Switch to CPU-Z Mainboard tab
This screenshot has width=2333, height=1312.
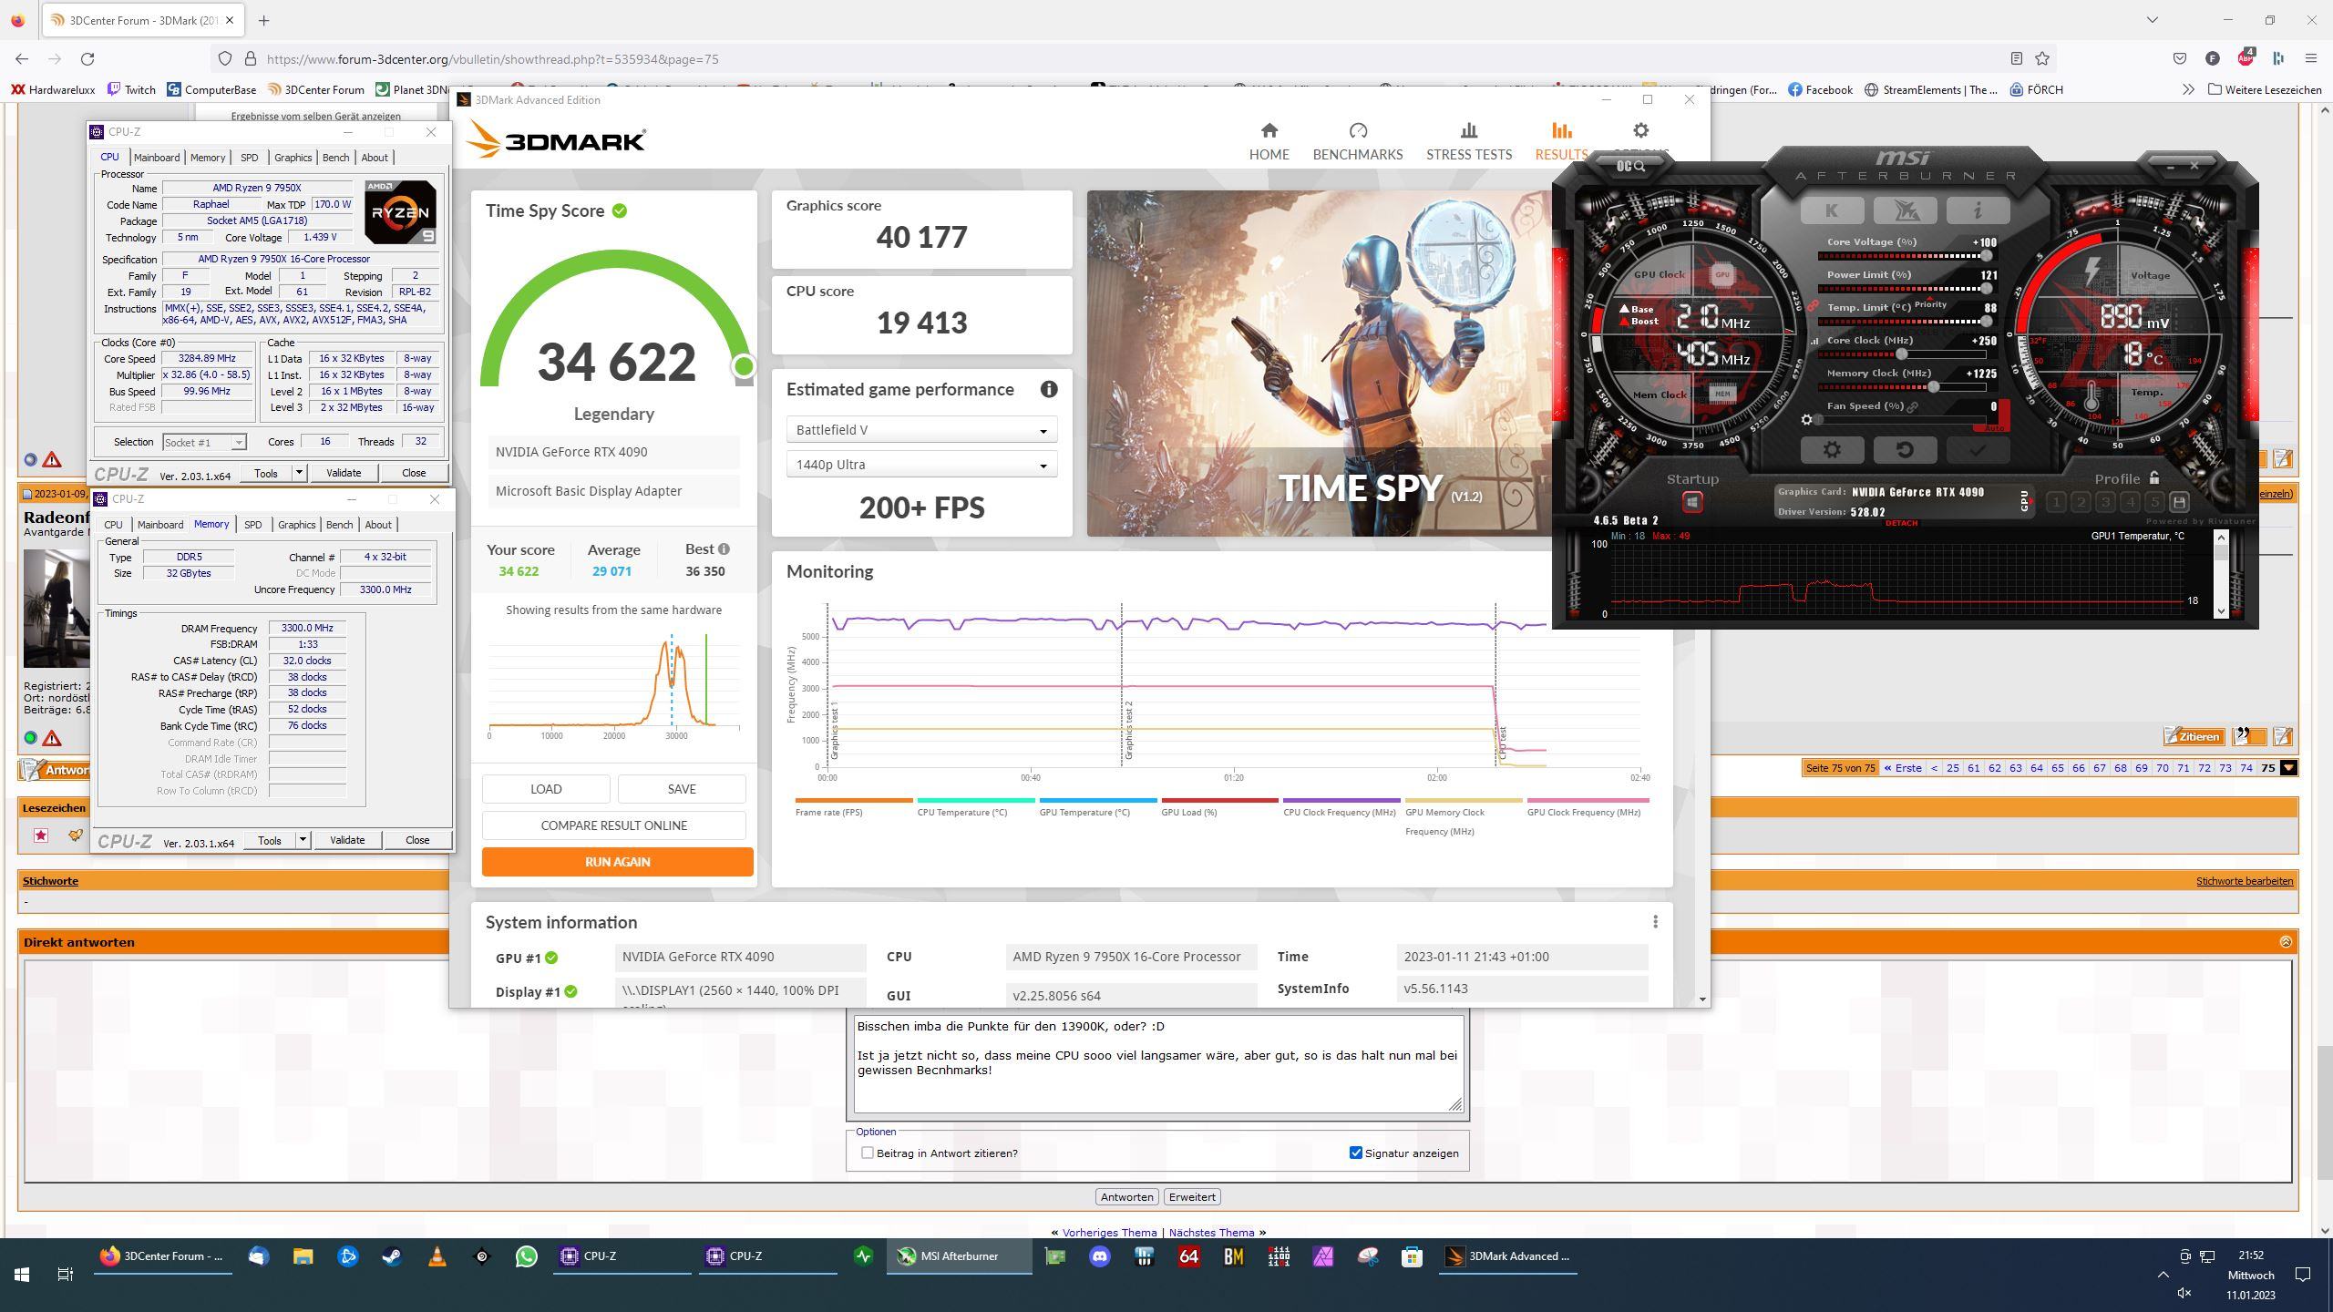157,158
